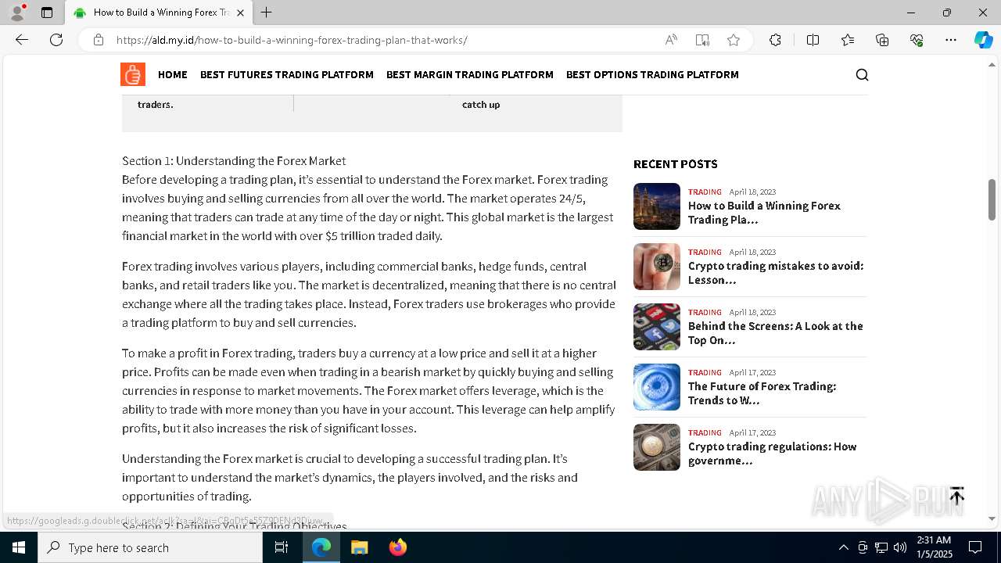Click bitcoin in hand post thumbnail
This screenshot has height=563, width=1001.
tap(657, 267)
